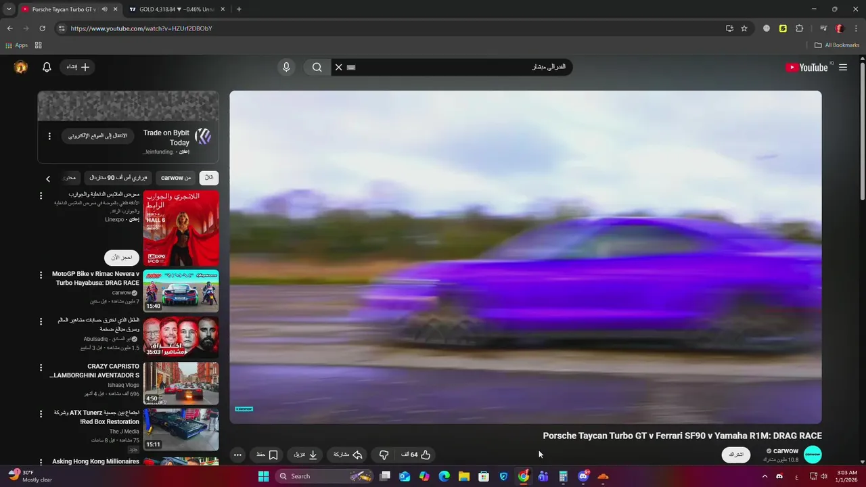Select the 'From carwow' filter chip
Viewport: 866px width, 487px height.
click(176, 178)
